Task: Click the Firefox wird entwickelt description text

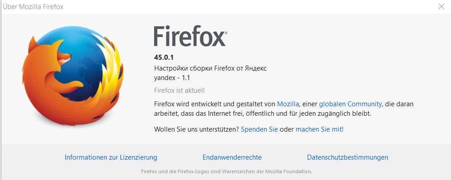Action: [x=284, y=109]
